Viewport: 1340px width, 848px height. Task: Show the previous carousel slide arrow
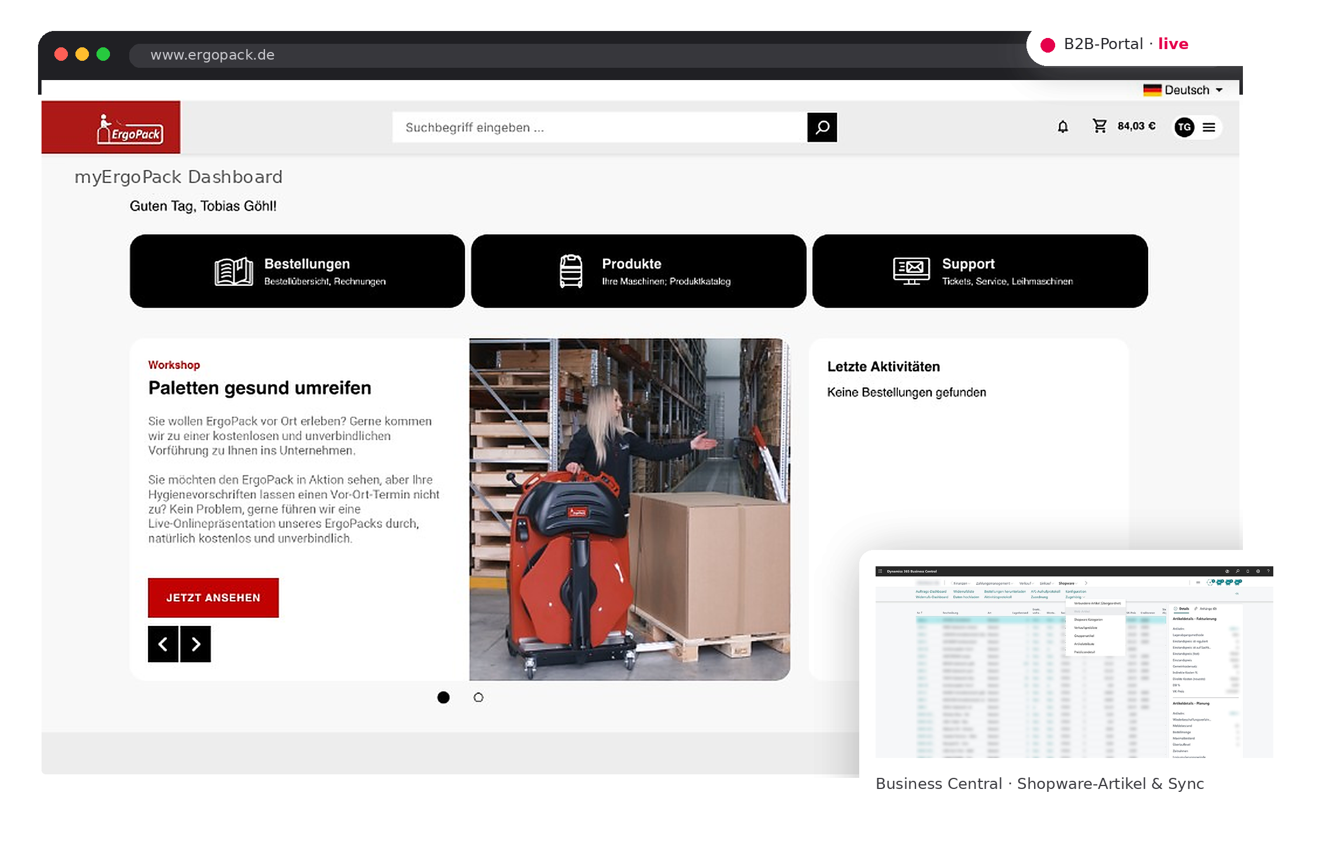[x=163, y=644]
